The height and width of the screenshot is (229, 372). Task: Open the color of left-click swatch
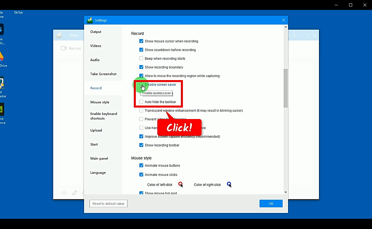[x=181, y=184]
